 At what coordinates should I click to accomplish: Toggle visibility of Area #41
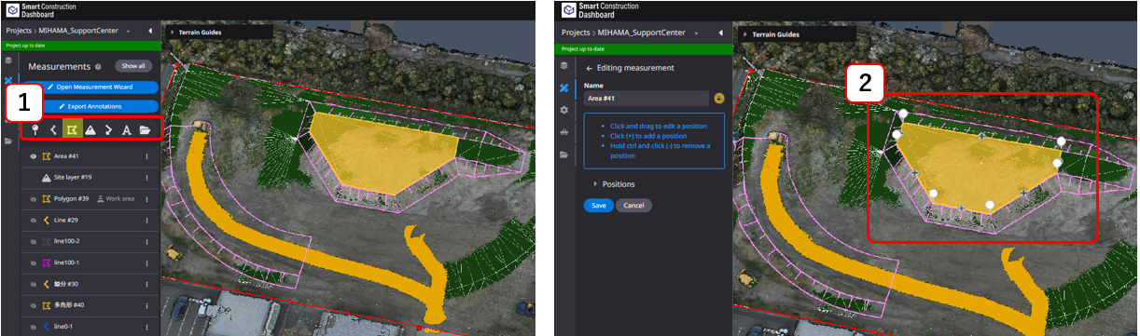pyautogui.click(x=33, y=156)
